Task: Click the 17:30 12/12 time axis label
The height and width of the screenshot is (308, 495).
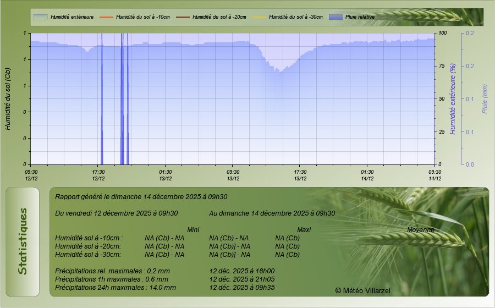Action: point(98,175)
